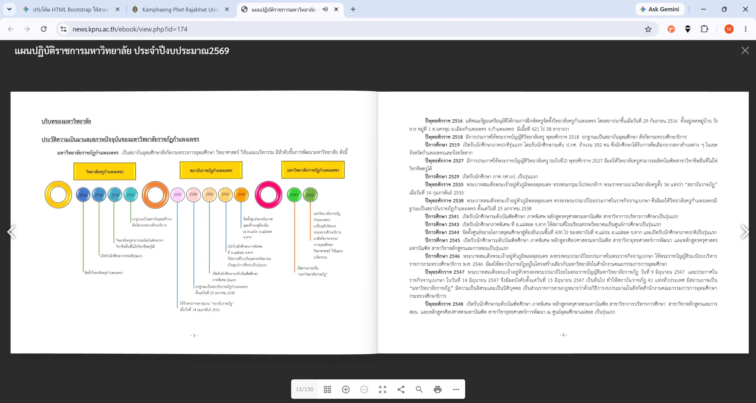Go to the next page arrow

point(744,232)
